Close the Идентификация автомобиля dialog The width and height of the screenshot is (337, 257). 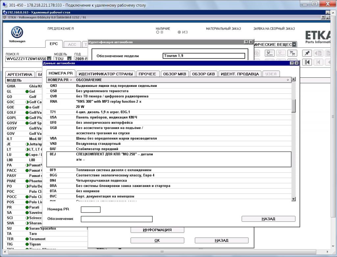pos(251,42)
